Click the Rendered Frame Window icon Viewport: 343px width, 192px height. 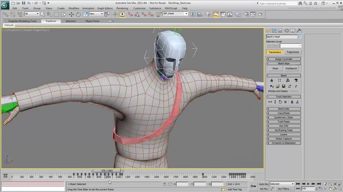tap(253, 14)
